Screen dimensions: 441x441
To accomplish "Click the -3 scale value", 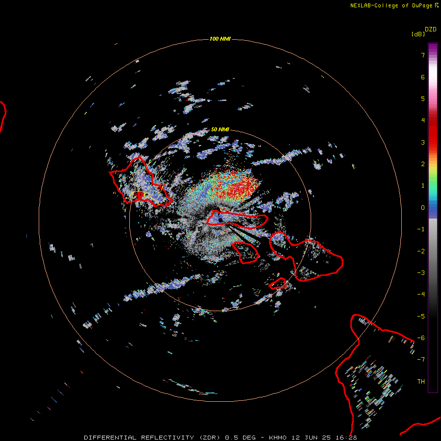I will click(x=421, y=272).
